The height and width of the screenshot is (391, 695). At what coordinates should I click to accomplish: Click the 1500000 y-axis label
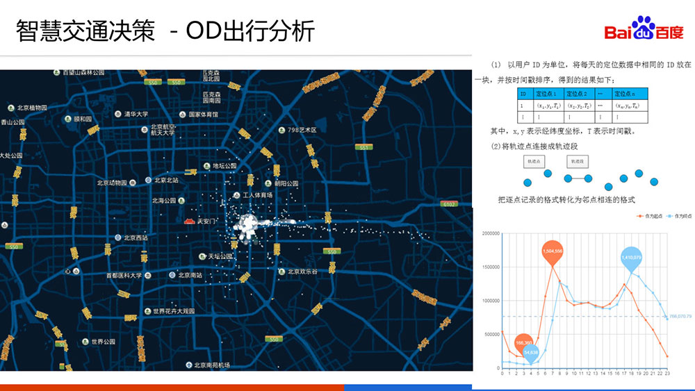(491, 267)
